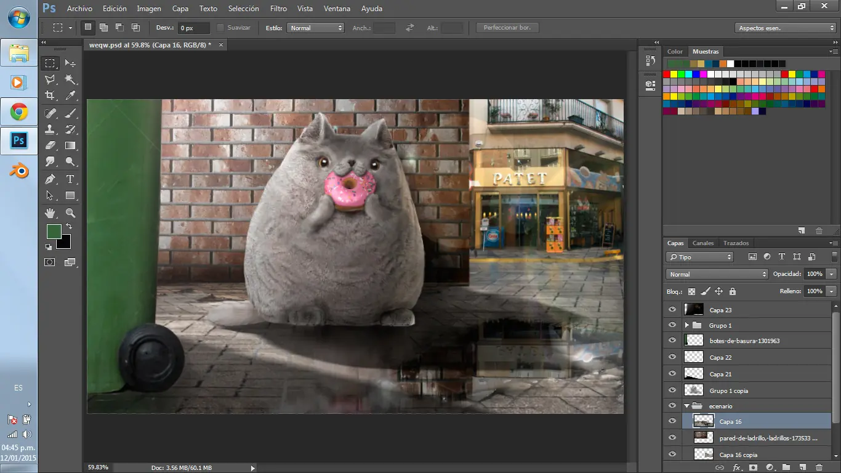
Task: Open the Tipo layer filter dropdown
Action: coord(700,257)
